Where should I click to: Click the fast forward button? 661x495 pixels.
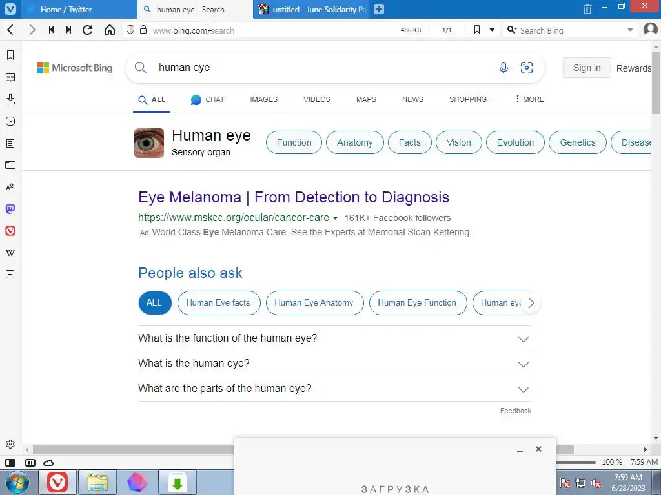click(x=68, y=30)
